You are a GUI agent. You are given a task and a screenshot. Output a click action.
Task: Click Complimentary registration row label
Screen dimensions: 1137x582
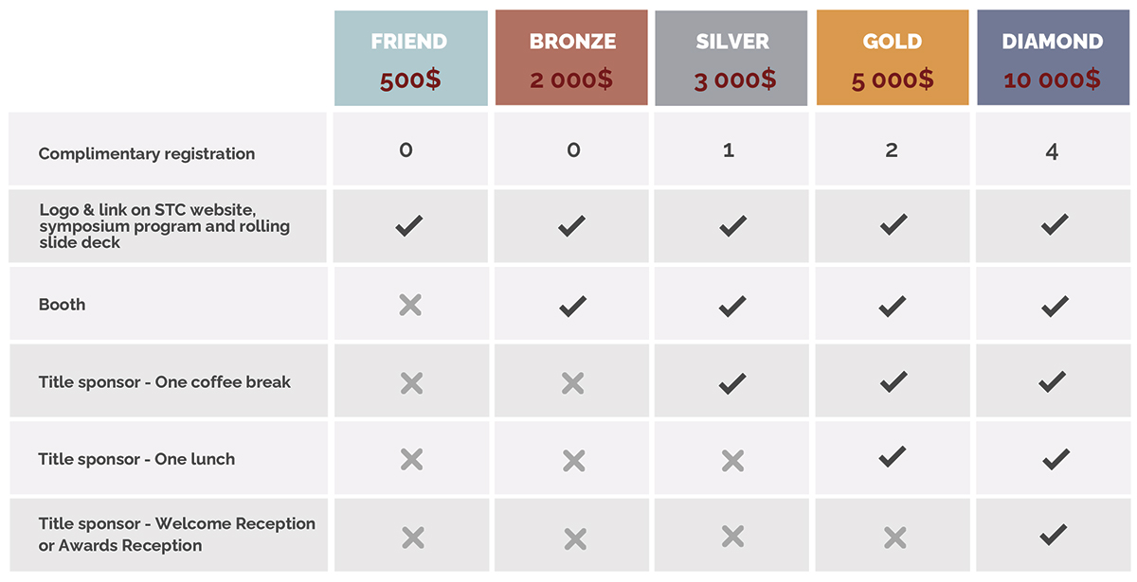coord(147,153)
